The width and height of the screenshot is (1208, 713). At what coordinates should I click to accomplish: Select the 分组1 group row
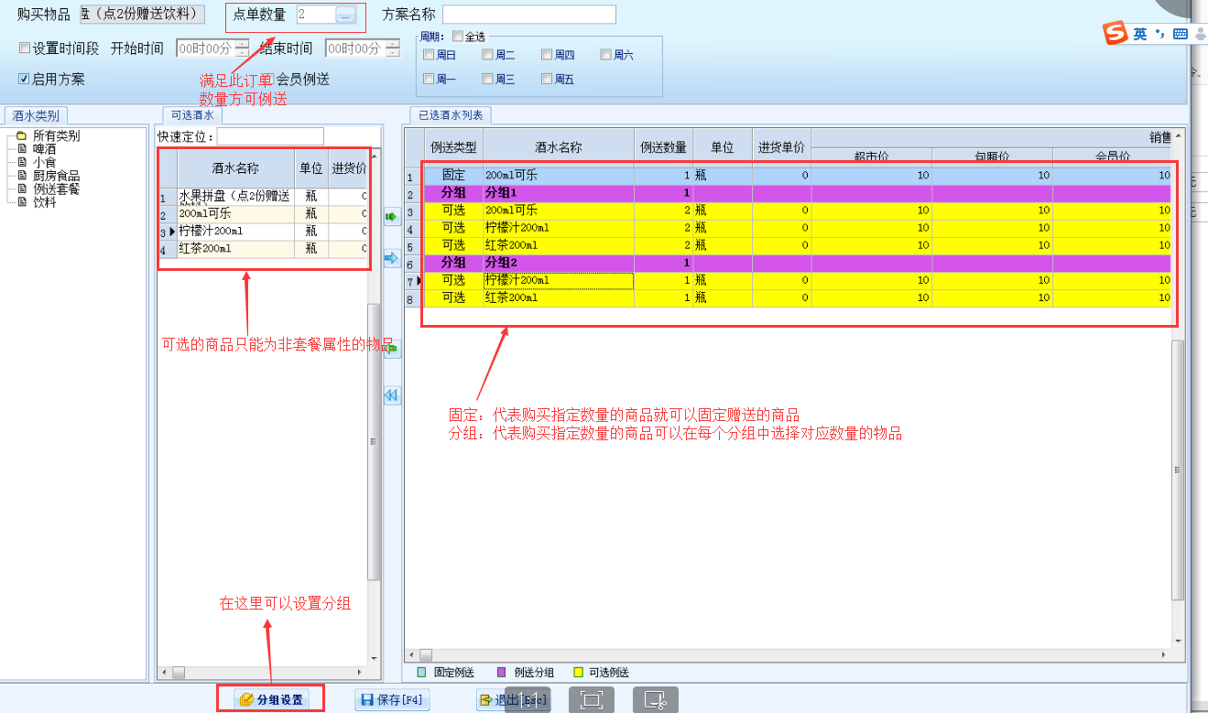789,193
